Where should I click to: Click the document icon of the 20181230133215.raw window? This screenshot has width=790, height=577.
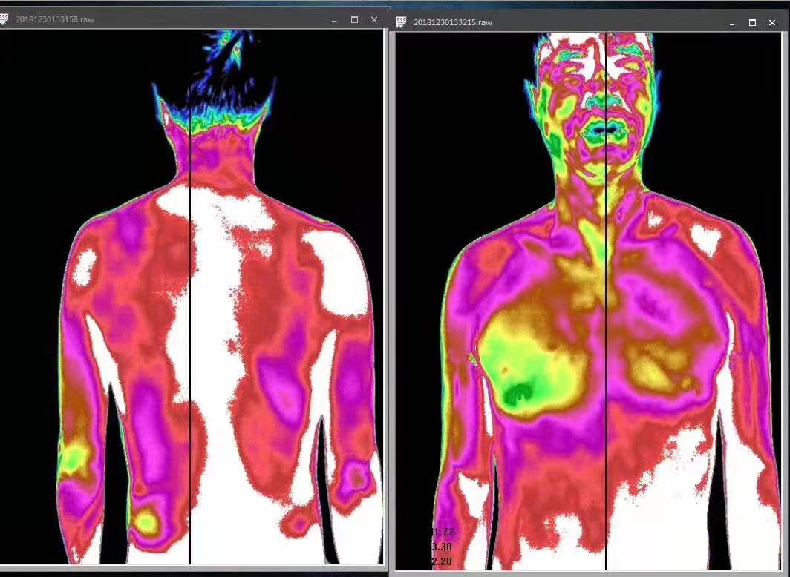tap(402, 22)
